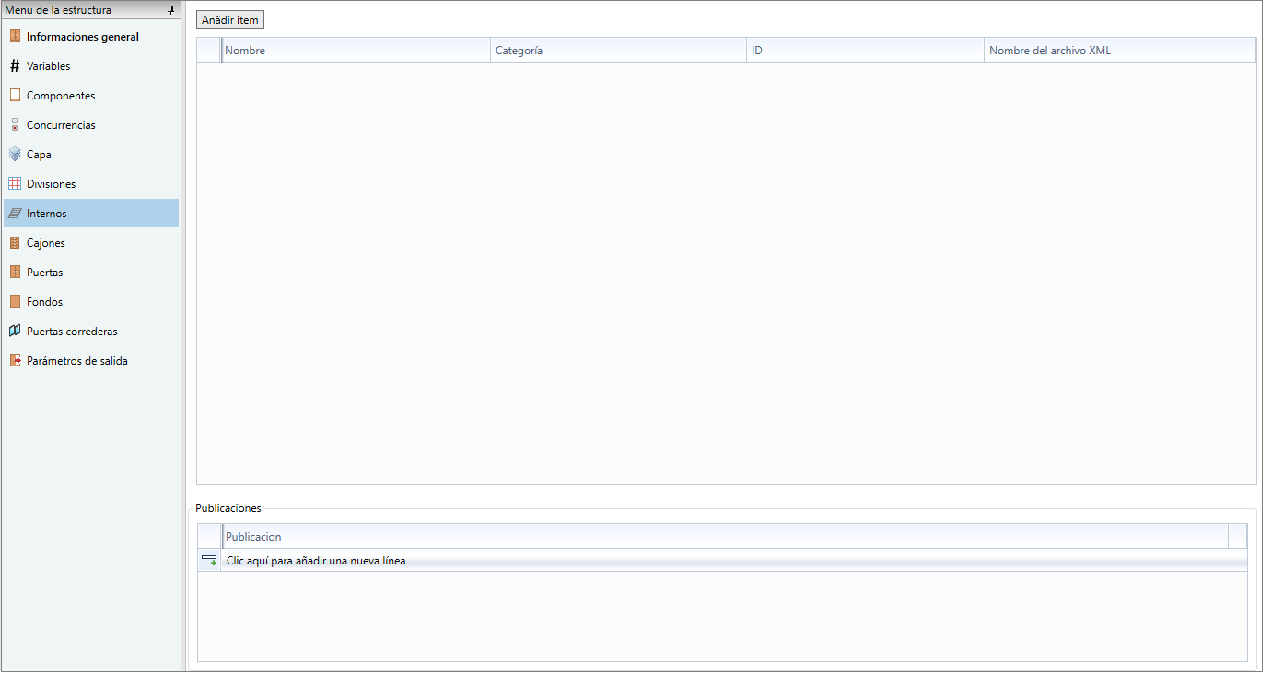Click the Variables hash icon
This screenshot has height=698, width=1284.
click(x=15, y=66)
